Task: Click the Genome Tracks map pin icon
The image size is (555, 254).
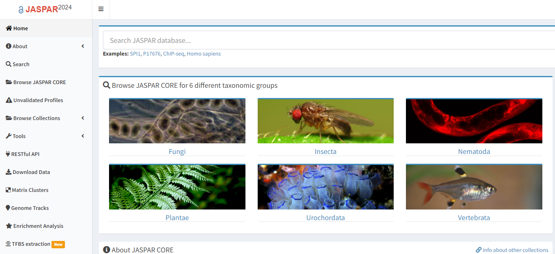Action: (x=8, y=208)
